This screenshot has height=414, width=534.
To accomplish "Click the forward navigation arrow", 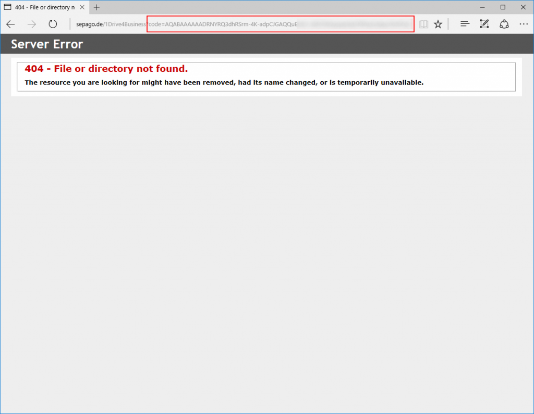I will 32,24.
